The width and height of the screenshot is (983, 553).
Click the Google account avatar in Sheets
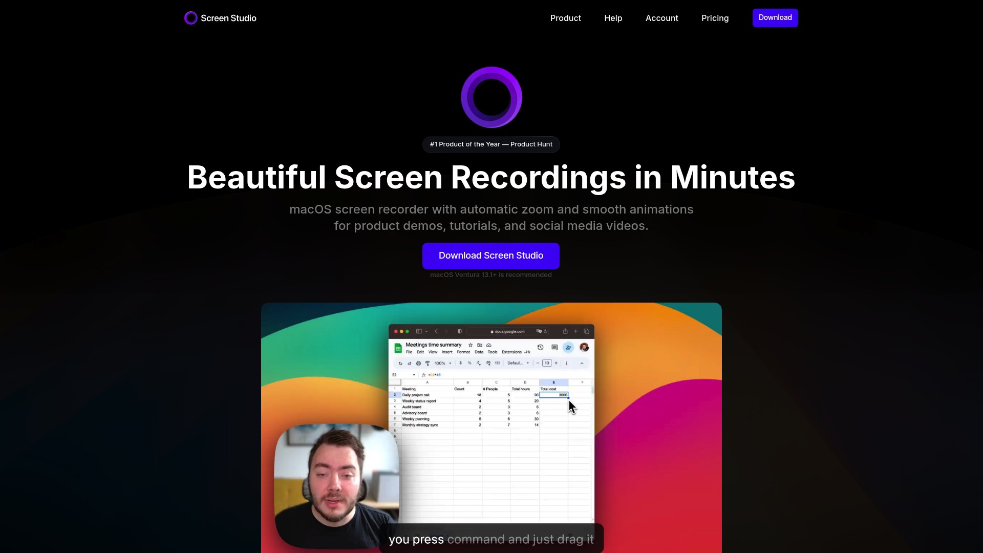(584, 348)
